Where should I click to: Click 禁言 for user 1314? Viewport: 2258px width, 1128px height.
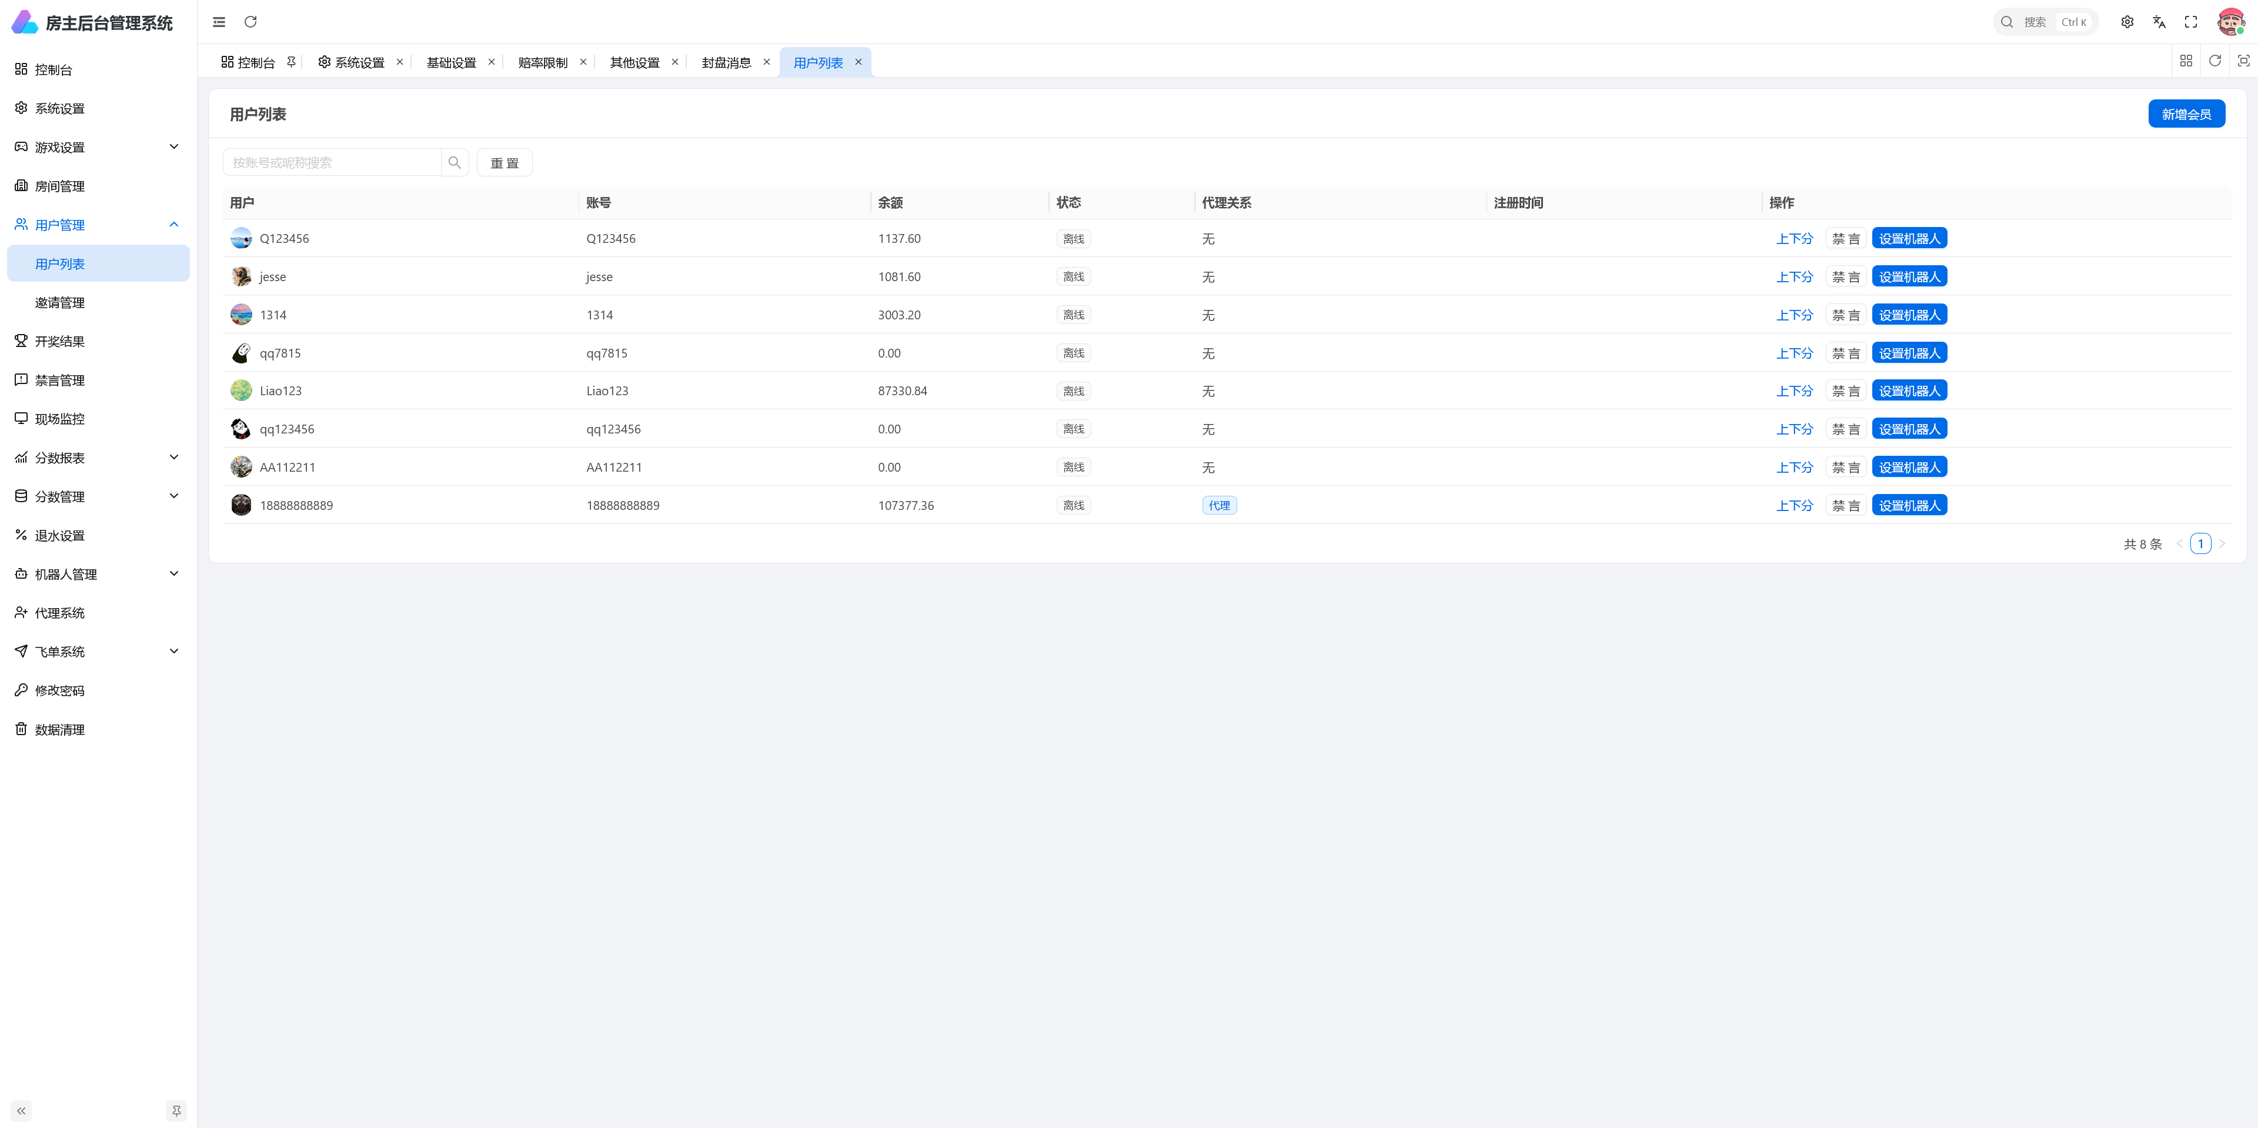(x=1846, y=315)
